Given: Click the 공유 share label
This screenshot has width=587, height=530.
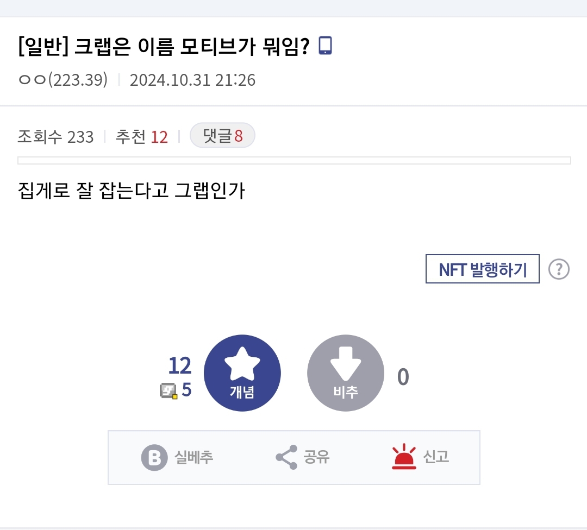Looking at the screenshot, I should coord(316,457).
